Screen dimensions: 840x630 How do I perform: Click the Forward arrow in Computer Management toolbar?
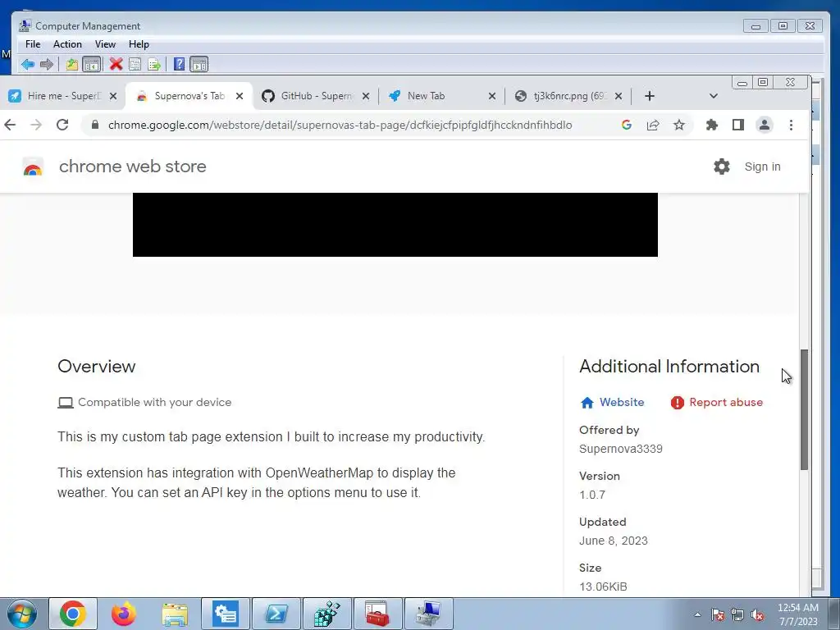click(x=47, y=65)
